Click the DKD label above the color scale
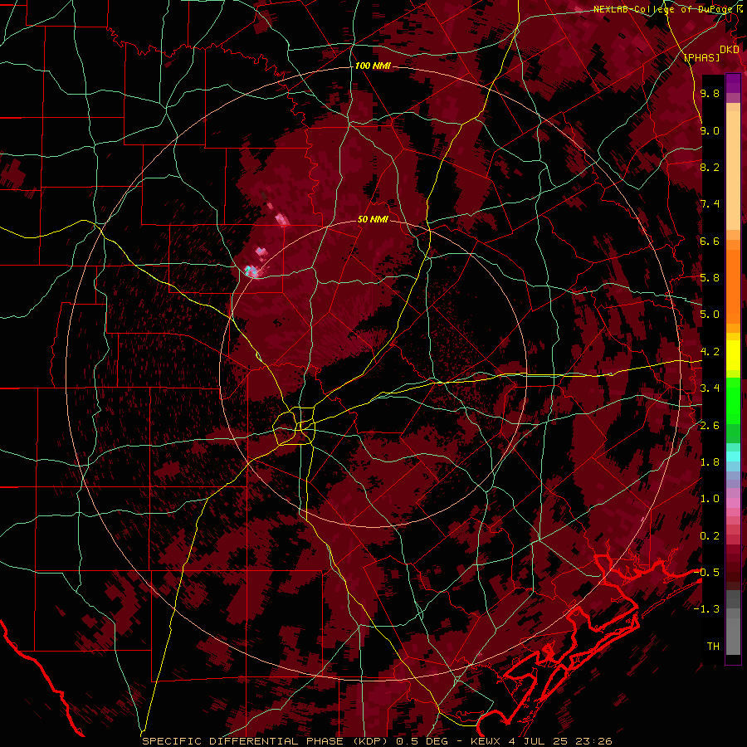The image size is (747, 747). (x=730, y=50)
